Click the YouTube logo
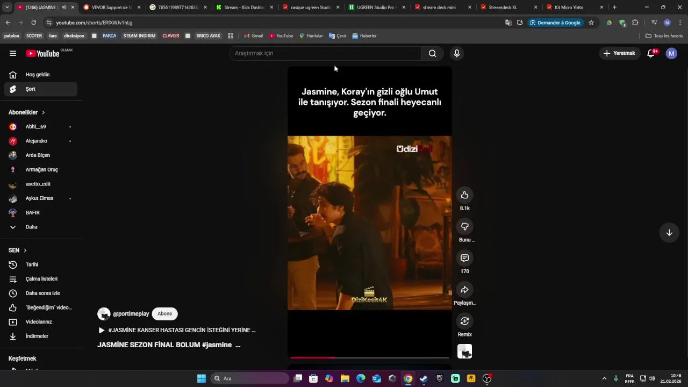 (x=42, y=53)
